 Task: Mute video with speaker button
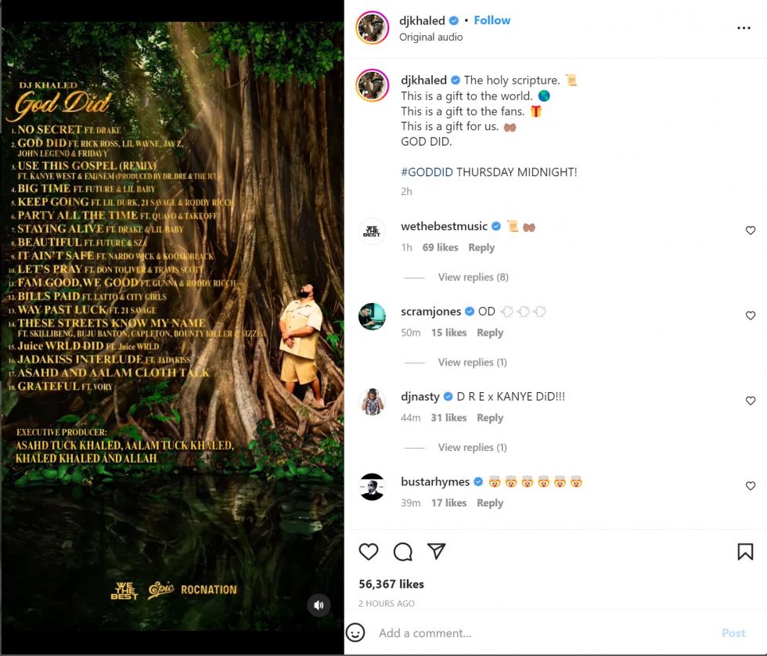coord(319,605)
